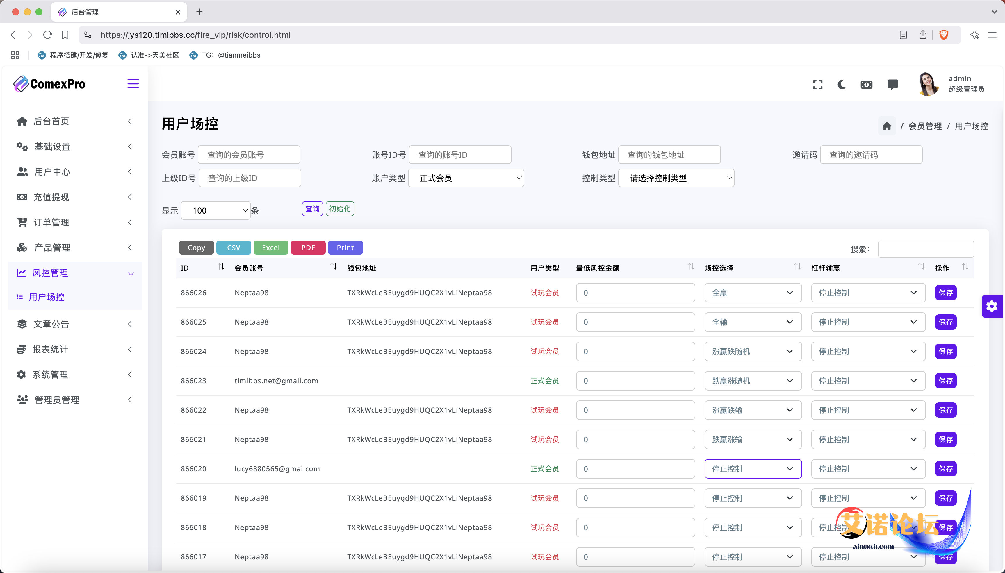Go back with browser back arrow

coord(13,35)
